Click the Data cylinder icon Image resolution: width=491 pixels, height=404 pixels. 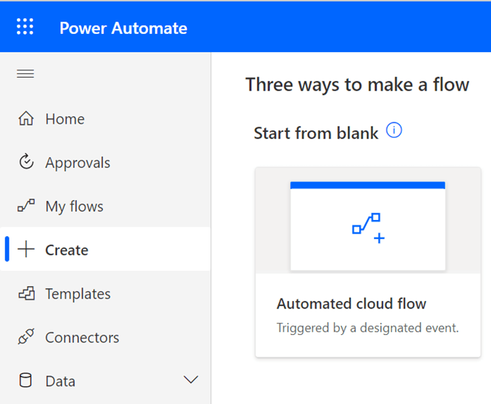click(x=26, y=380)
